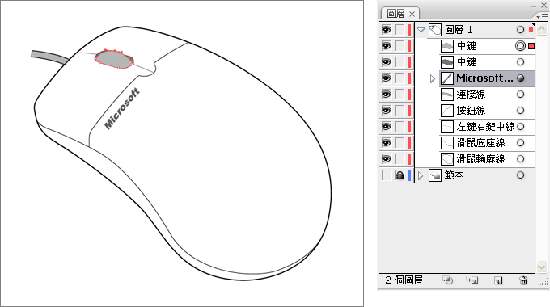This screenshot has width=550, height=307.
Task: Click the Create New Layer icon
Action: point(498,280)
